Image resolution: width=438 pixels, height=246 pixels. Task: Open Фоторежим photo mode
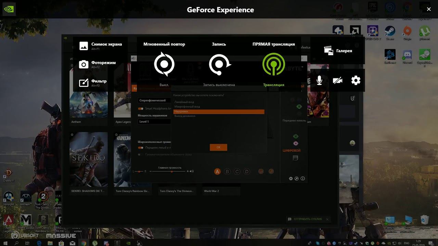pyautogui.click(x=98, y=64)
